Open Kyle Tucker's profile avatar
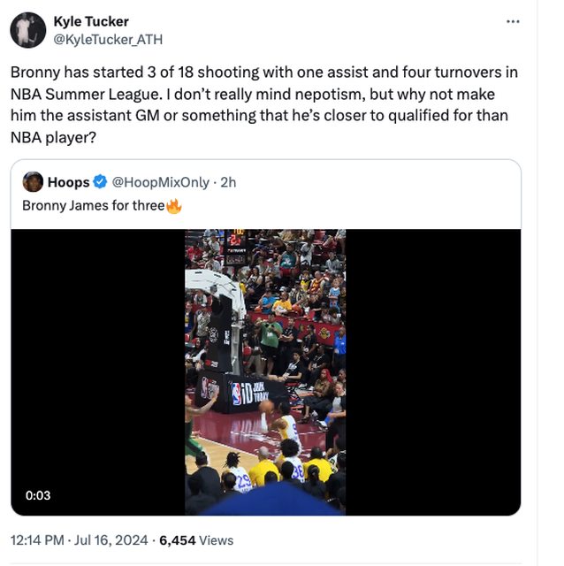The image size is (564, 566). click(28, 30)
